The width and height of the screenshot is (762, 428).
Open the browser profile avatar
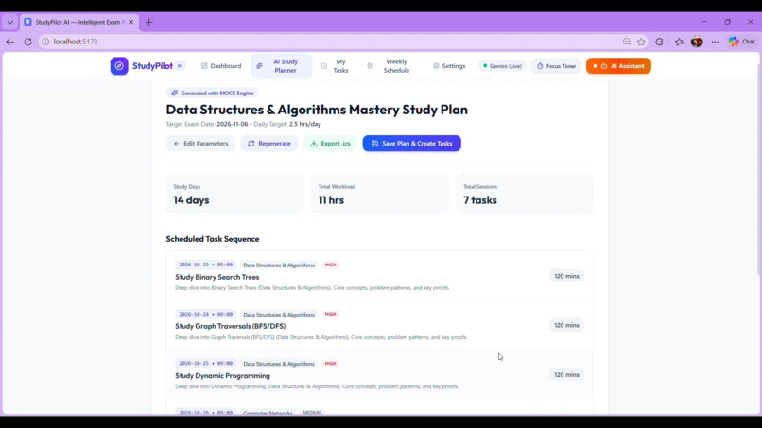[697, 42]
